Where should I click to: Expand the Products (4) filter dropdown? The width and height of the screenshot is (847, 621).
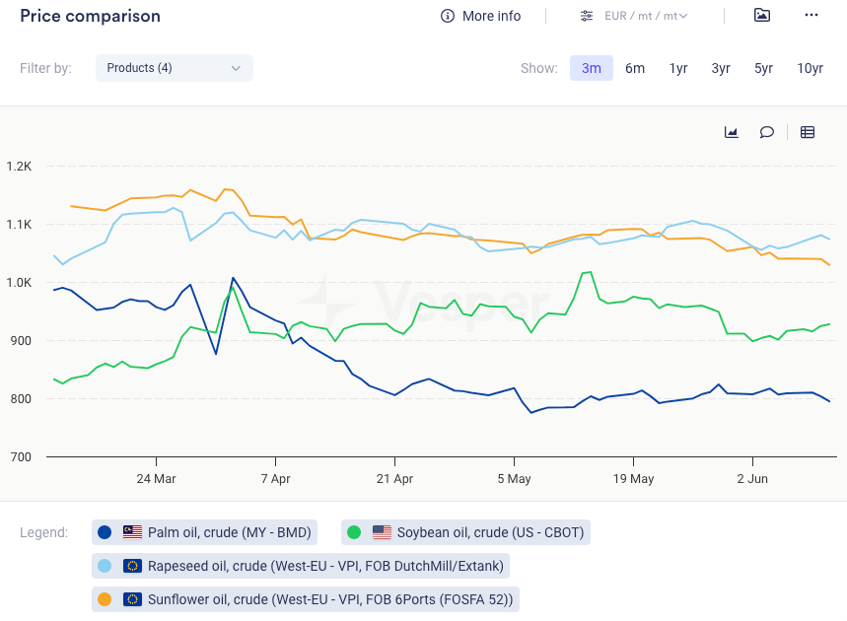pyautogui.click(x=174, y=68)
